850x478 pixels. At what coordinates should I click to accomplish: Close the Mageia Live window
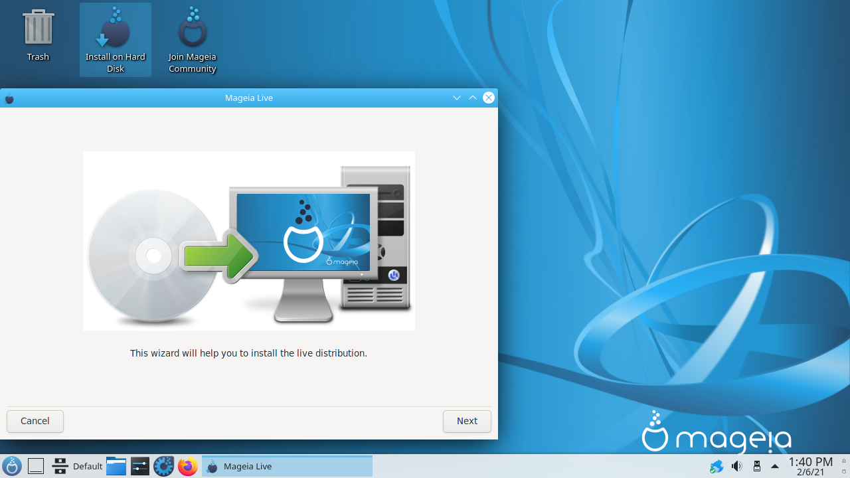tap(489, 98)
